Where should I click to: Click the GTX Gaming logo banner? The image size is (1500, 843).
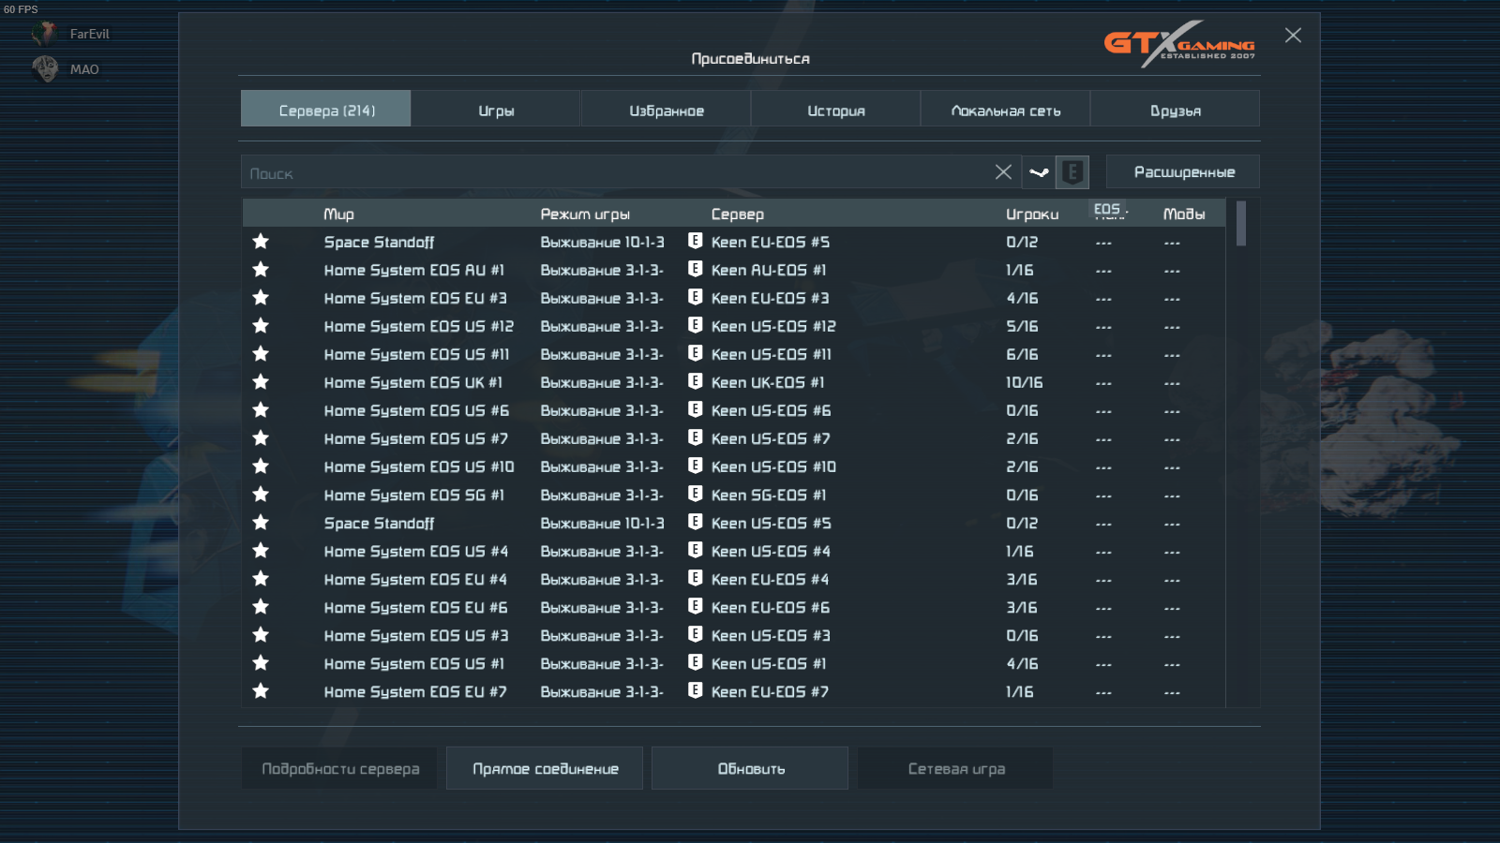[x=1179, y=44]
